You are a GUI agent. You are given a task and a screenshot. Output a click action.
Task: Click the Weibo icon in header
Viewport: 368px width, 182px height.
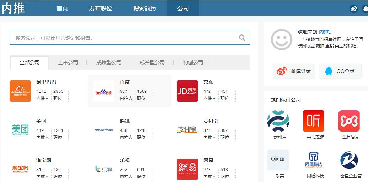(353, 9)
